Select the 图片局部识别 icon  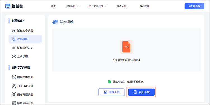click(x=14, y=103)
